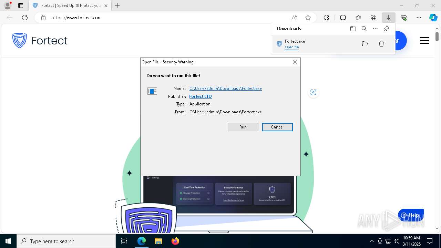Open Edge Settings and more menu
Viewport: 441px width, 248px height.
click(419, 18)
